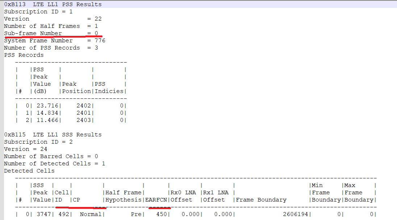Click the Version value 22
397x220 pixels.
(98, 19)
